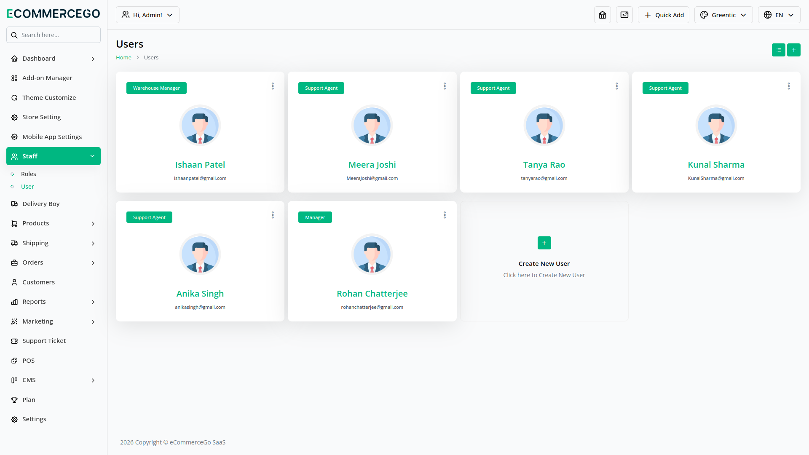Click Anika Singh's avatar thumbnail

tap(200, 254)
